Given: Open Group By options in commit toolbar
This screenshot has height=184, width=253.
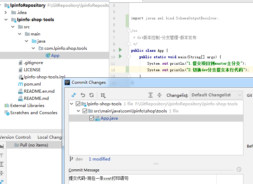Looking at the screenshot, I should click(103, 95).
